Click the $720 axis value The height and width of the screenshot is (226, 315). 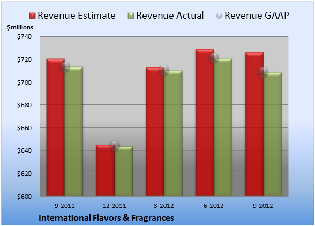coord(24,59)
